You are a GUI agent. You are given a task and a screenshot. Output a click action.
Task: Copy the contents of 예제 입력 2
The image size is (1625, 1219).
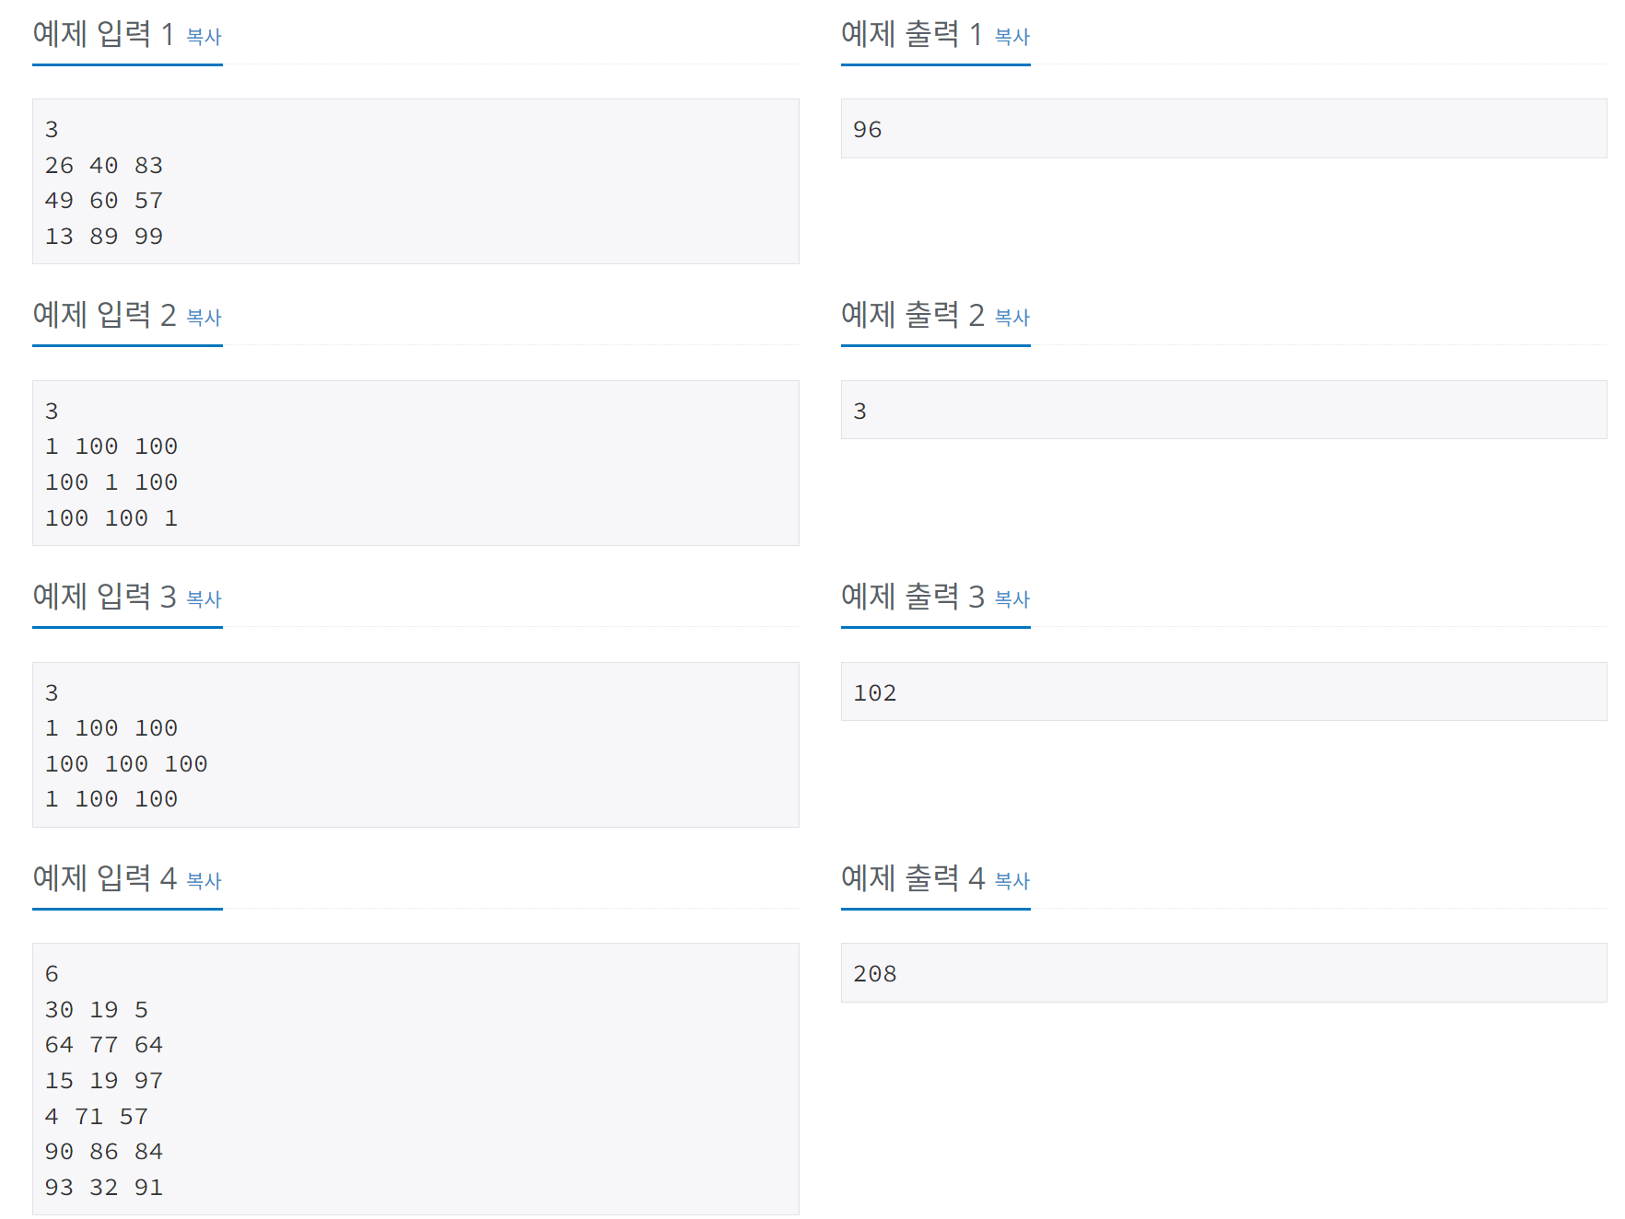coord(204,319)
